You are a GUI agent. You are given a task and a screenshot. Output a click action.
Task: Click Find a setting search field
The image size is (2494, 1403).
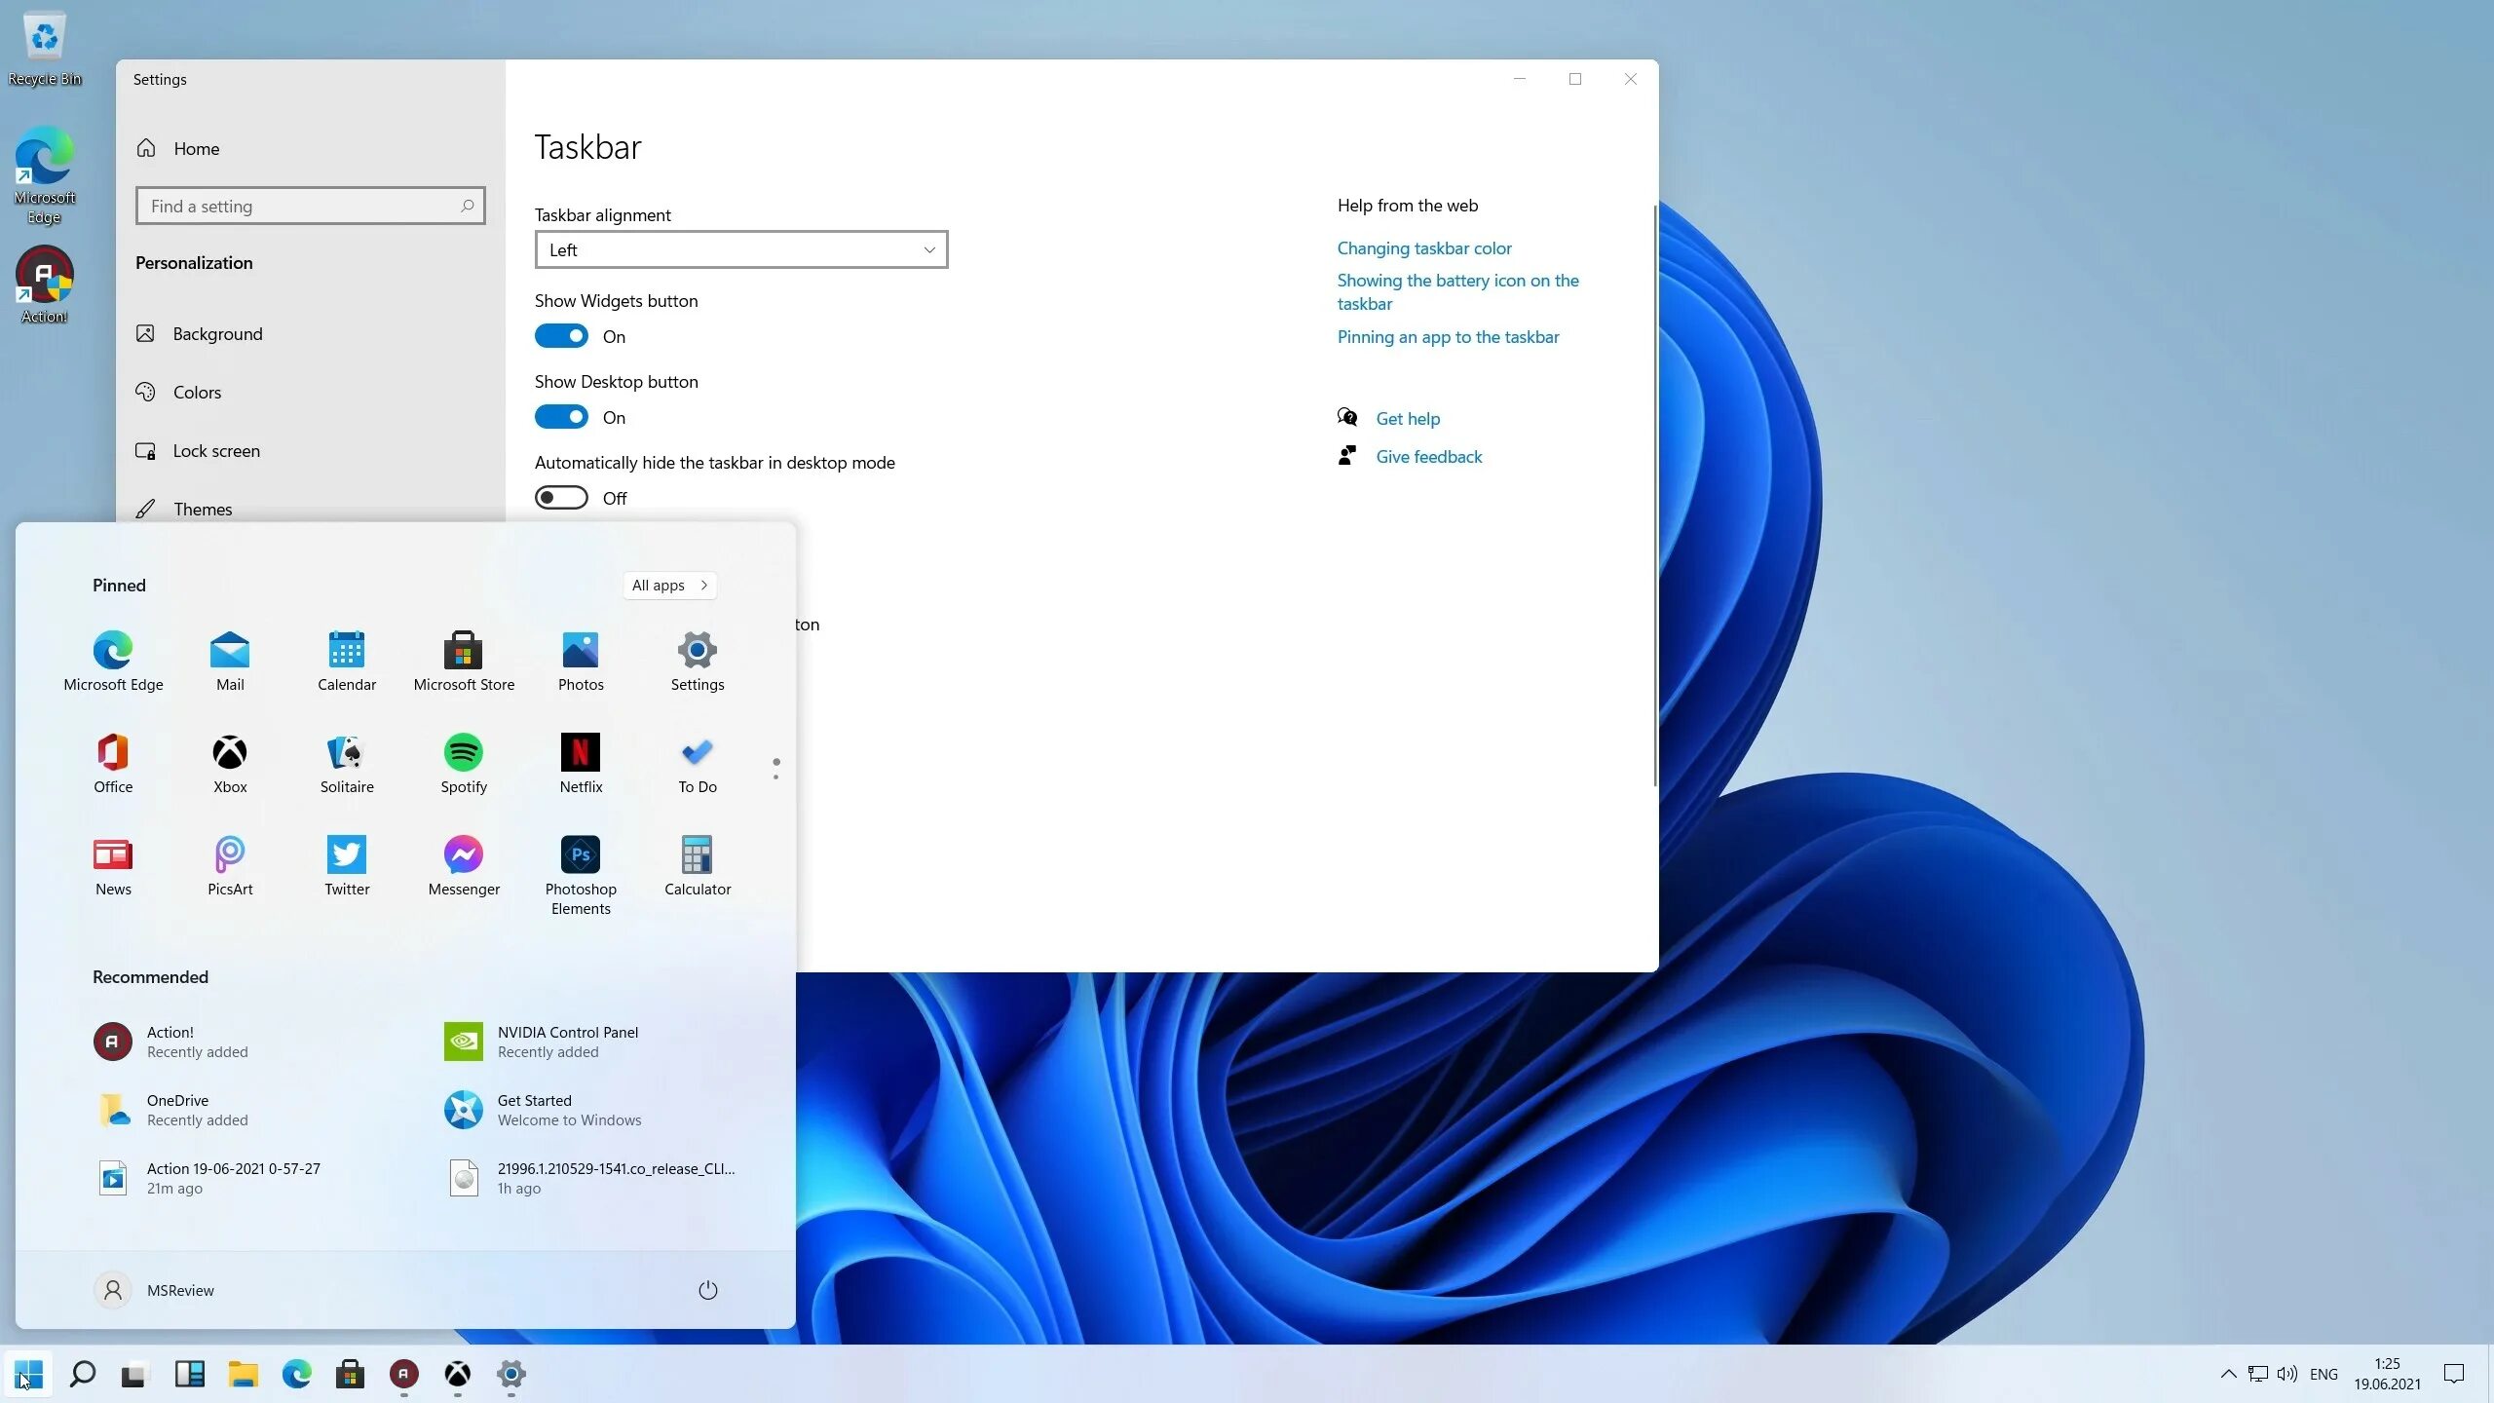click(308, 206)
